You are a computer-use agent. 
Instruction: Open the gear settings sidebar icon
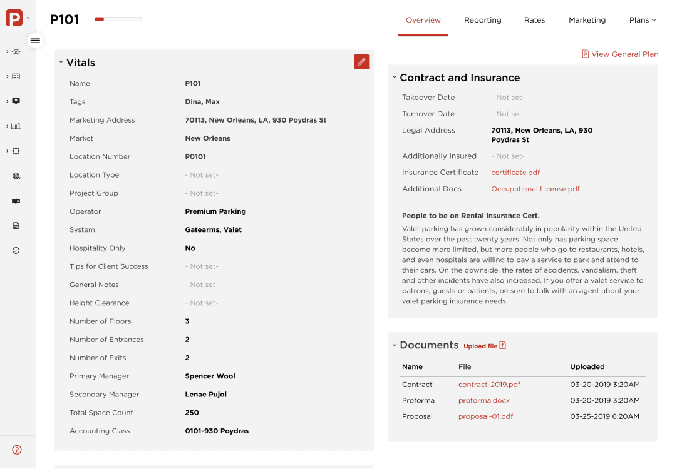tap(16, 151)
